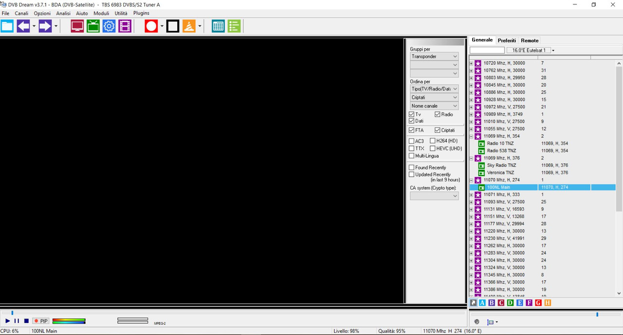This screenshot has width=623, height=335.
Task: Open the Opzioni menu
Action: [42, 13]
